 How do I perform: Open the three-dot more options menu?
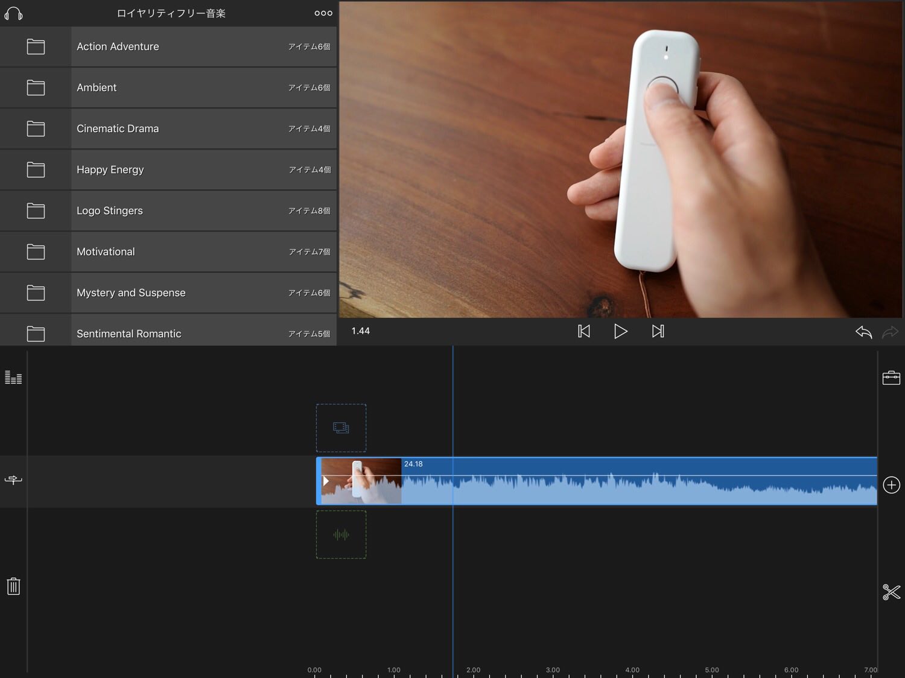click(x=323, y=13)
